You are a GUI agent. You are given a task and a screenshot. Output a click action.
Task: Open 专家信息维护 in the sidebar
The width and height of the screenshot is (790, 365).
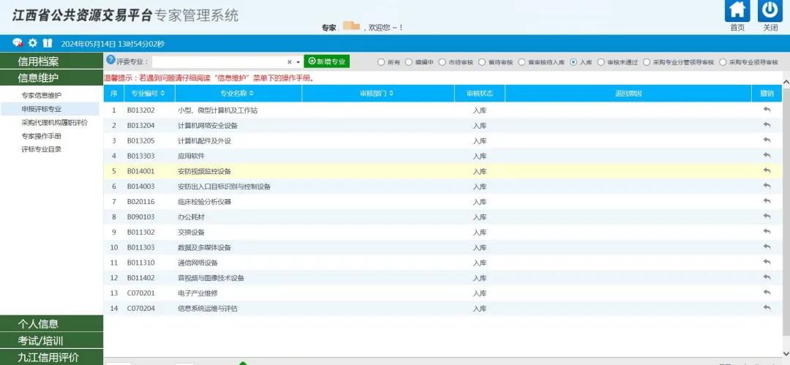[42, 96]
